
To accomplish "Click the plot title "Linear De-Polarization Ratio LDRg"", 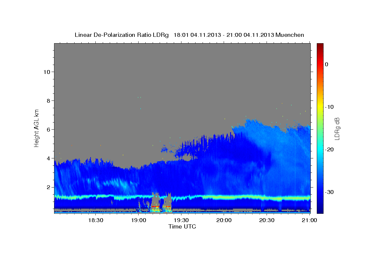I will [x=122, y=35].
